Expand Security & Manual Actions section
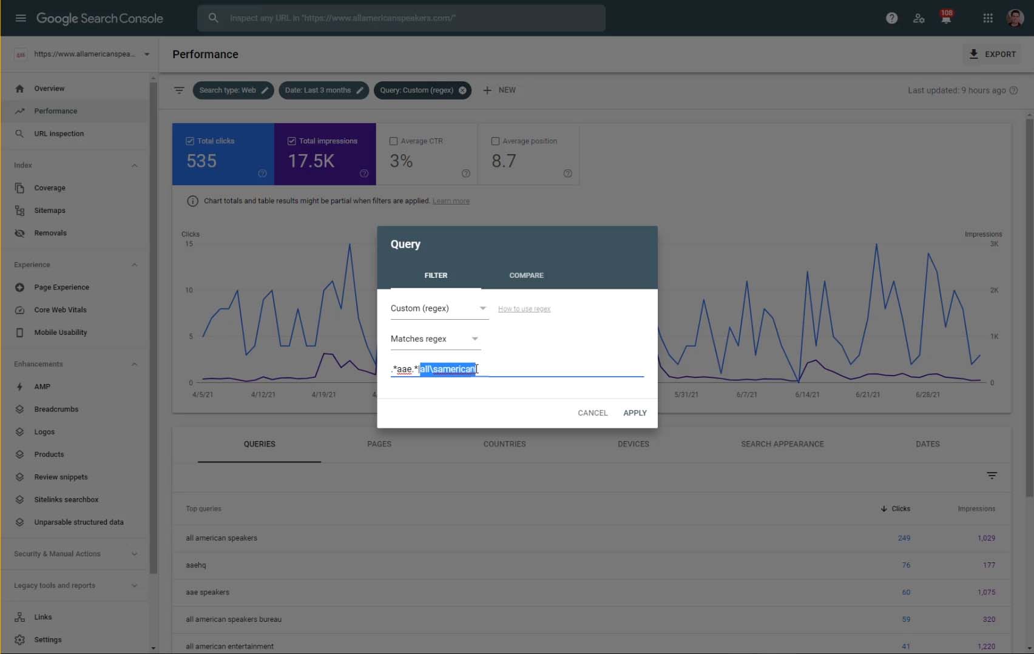Viewport: 1034px width, 654px height. (x=134, y=554)
